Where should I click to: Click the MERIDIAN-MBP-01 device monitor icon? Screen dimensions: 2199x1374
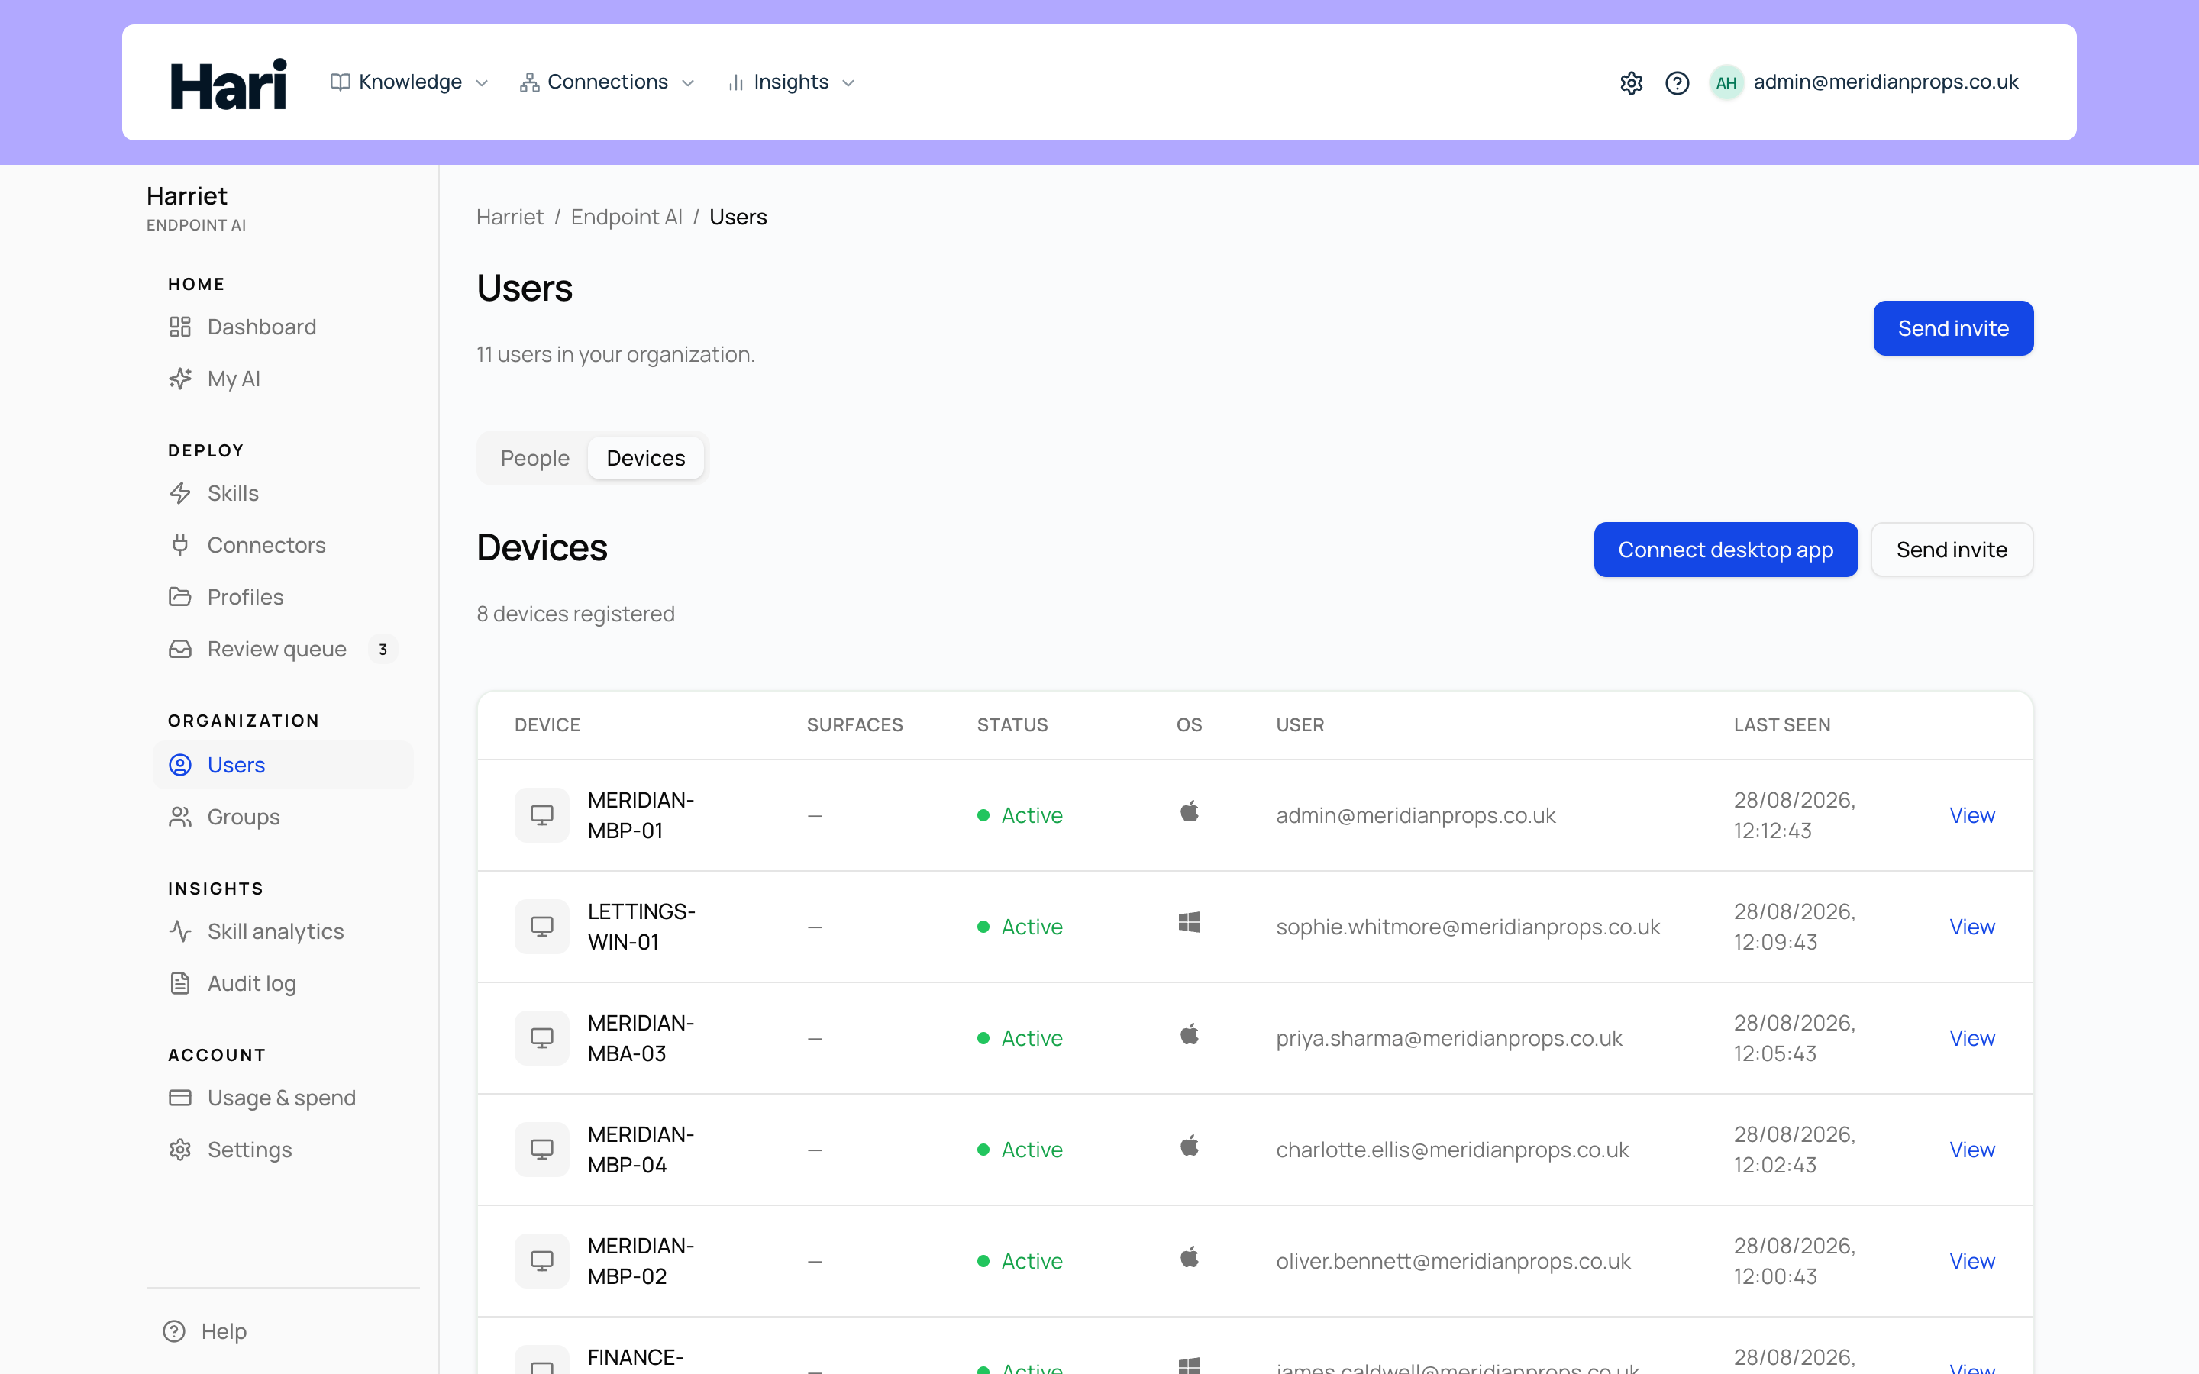[x=541, y=815]
